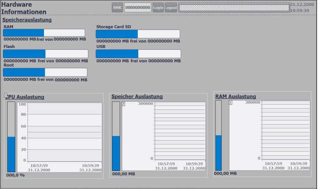Click the Root memory usage bar

coord(45,72)
